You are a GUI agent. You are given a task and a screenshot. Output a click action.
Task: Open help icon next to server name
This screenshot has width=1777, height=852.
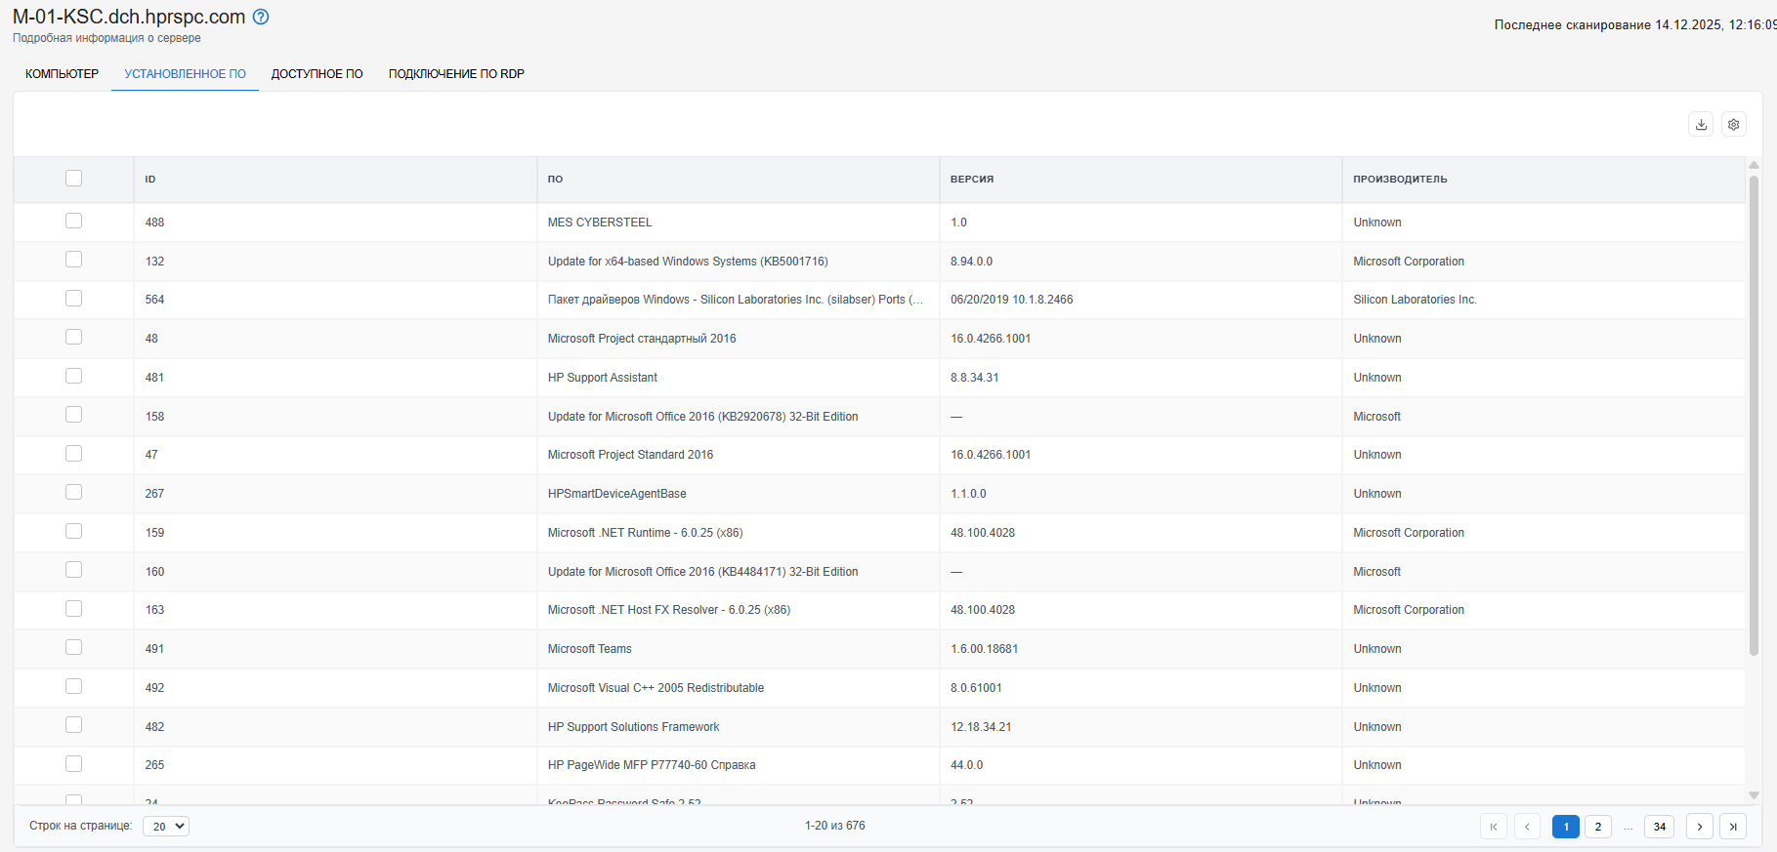click(x=261, y=17)
